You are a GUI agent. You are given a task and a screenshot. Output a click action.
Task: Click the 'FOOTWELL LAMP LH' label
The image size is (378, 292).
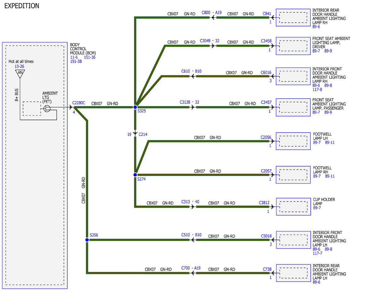(x=322, y=136)
